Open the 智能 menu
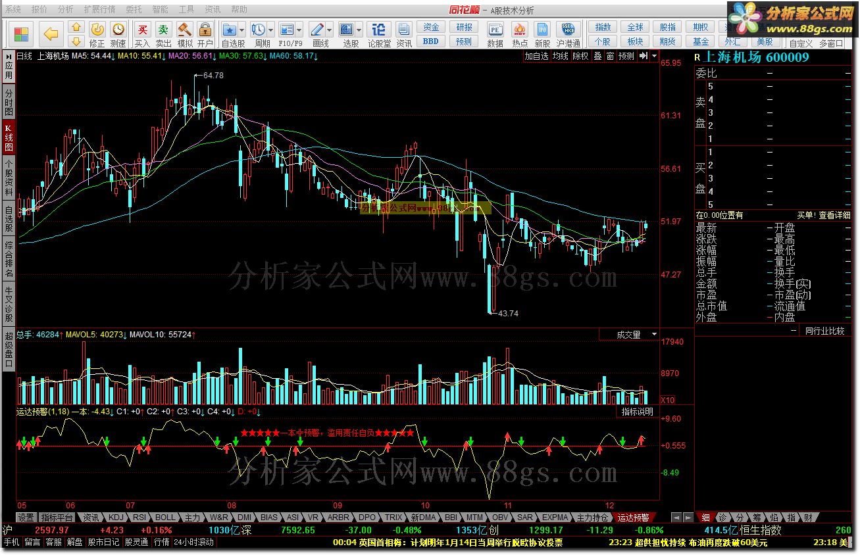This screenshot has height=555, width=860. pyautogui.click(x=160, y=9)
